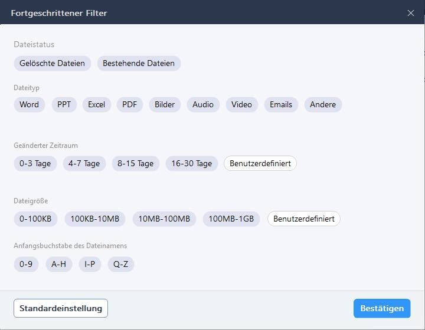Filter by Emails file type

pyautogui.click(x=281, y=105)
